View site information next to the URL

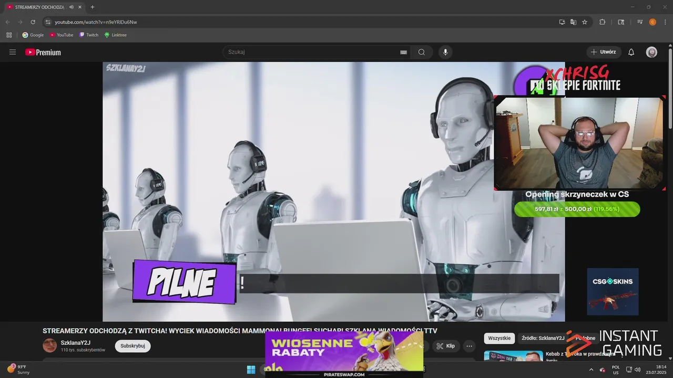(x=48, y=22)
